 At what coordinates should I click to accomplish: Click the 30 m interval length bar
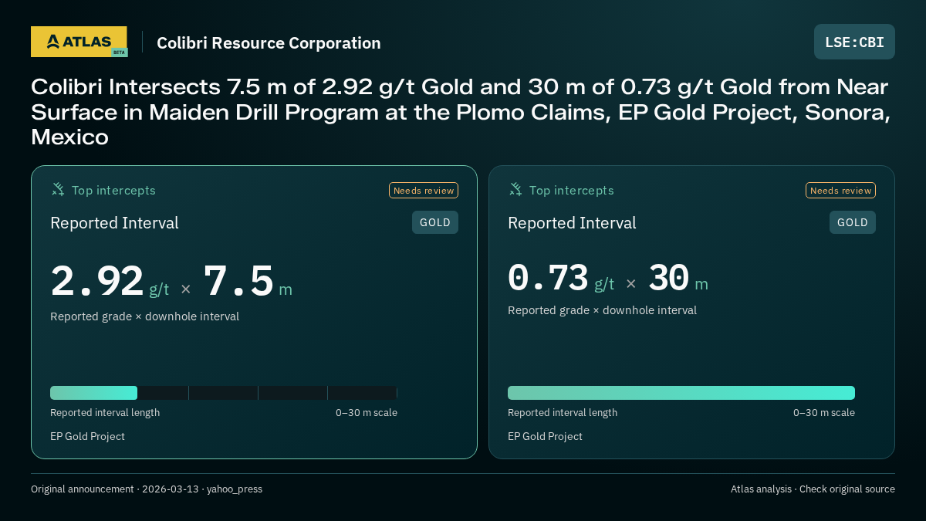point(681,393)
